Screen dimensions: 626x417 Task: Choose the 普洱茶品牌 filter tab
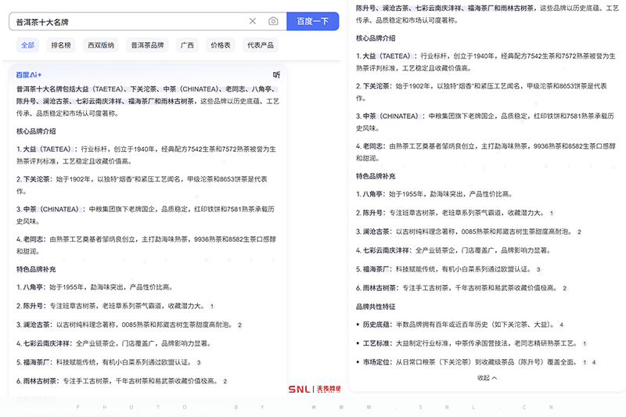tap(147, 45)
